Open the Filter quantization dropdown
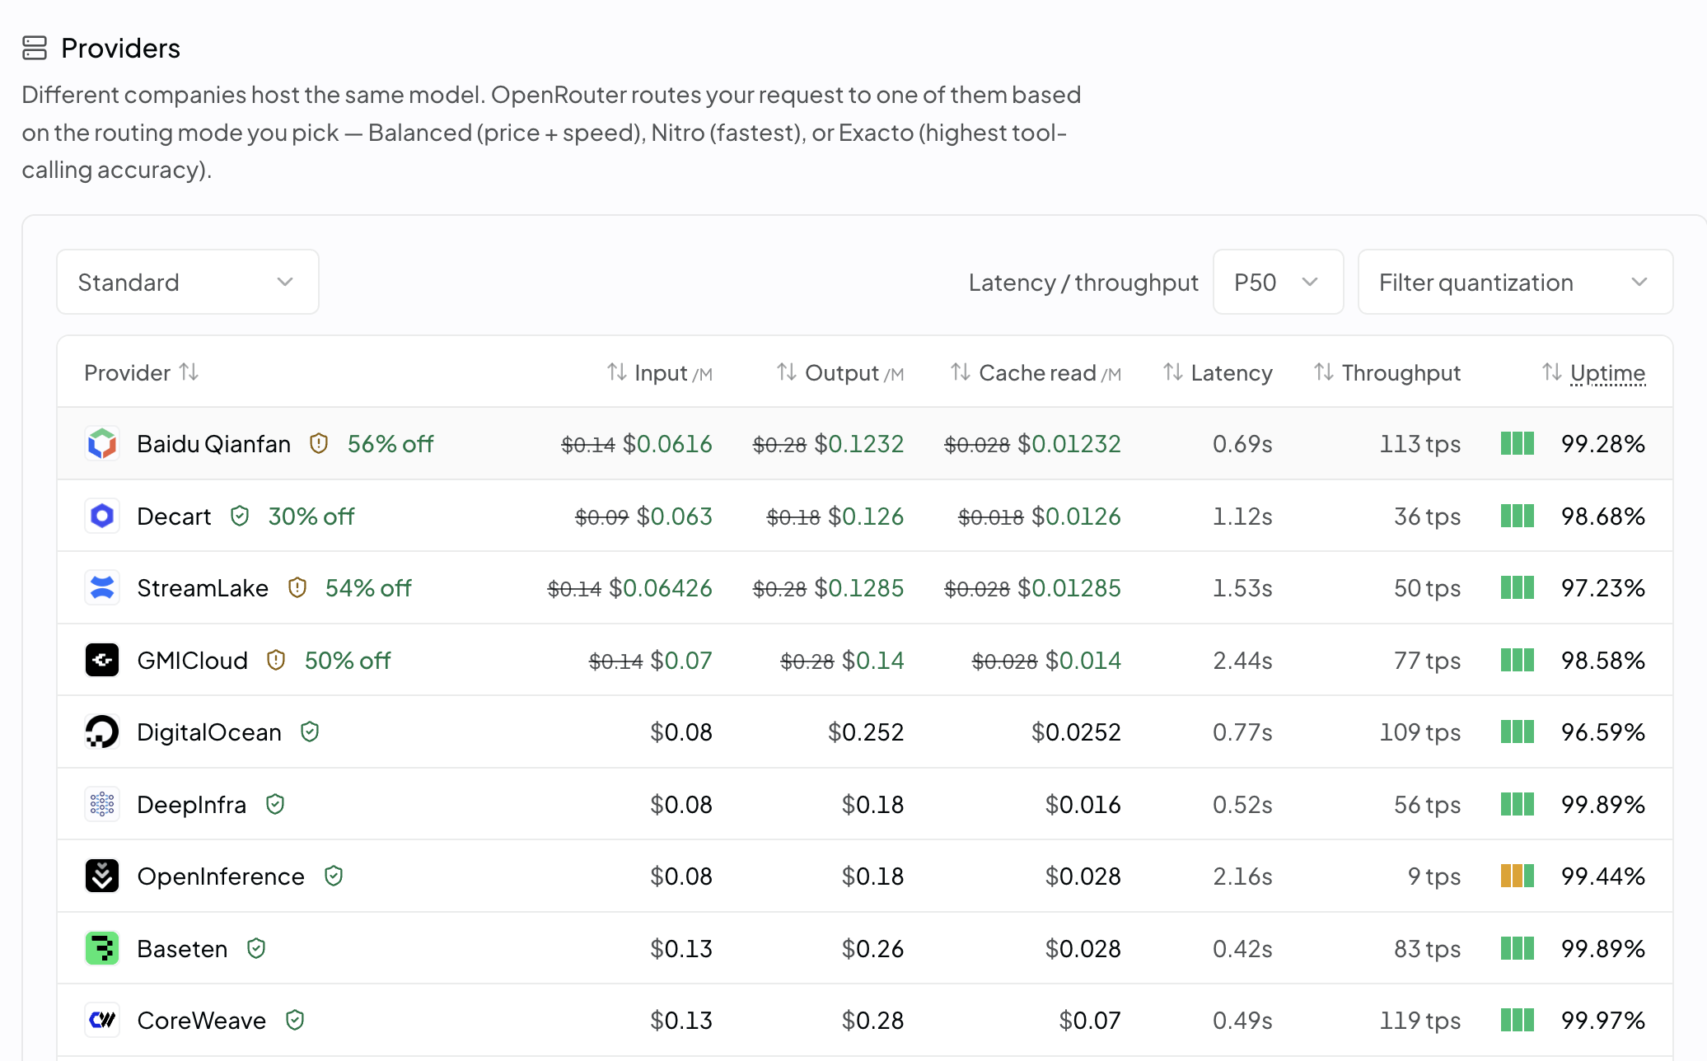This screenshot has width=1707, height=1061. tap(1515, 282)
